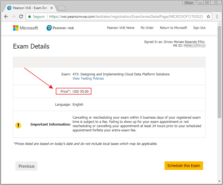Open the Dirceu profile button
Viewport: 223px width, 185px height.
(x=189, y=3)
